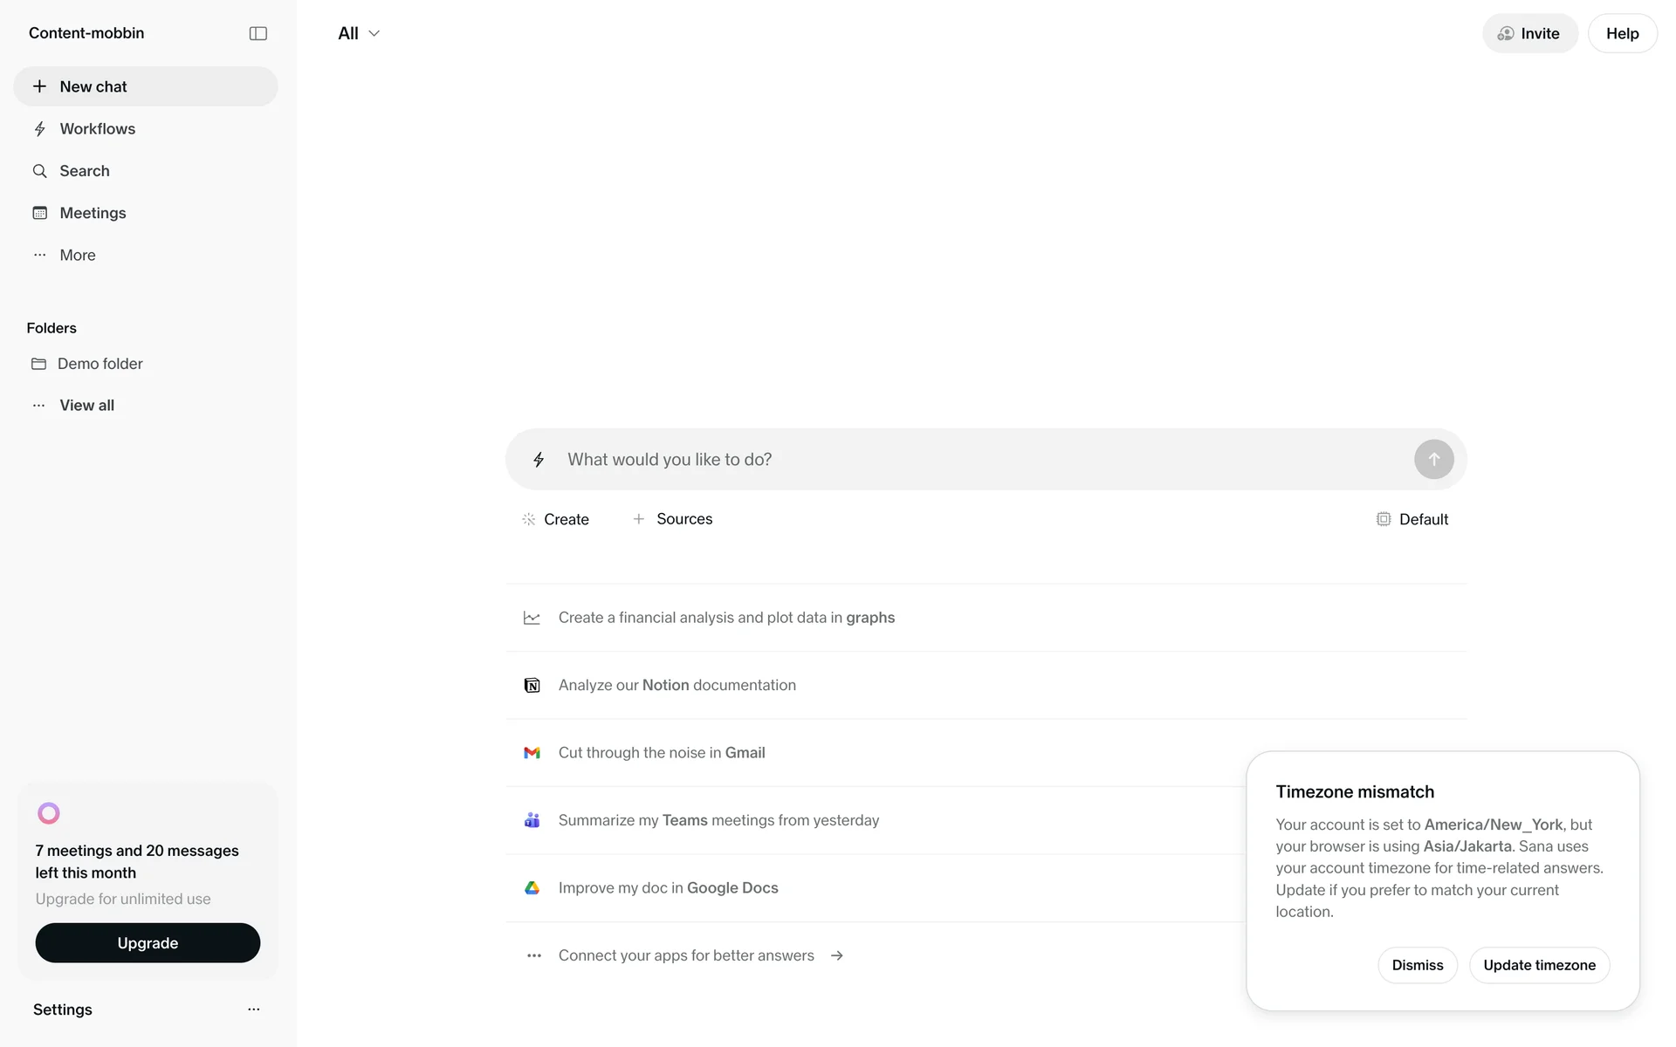Screen dimensions: 1676x1047
Task: Click the Upgrade button
Action: (148, 943)
